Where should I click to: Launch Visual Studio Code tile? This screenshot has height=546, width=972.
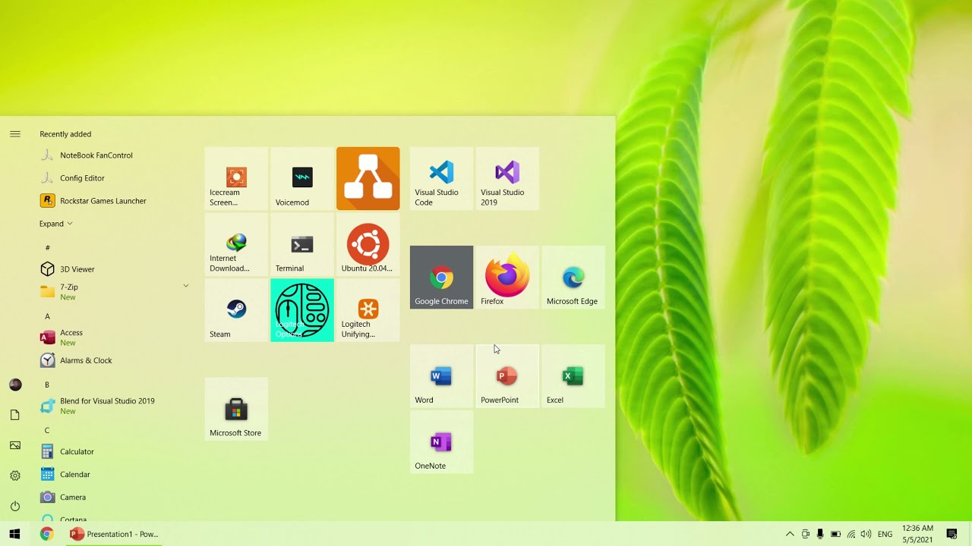pyautogui.click(x=441, y=178)
